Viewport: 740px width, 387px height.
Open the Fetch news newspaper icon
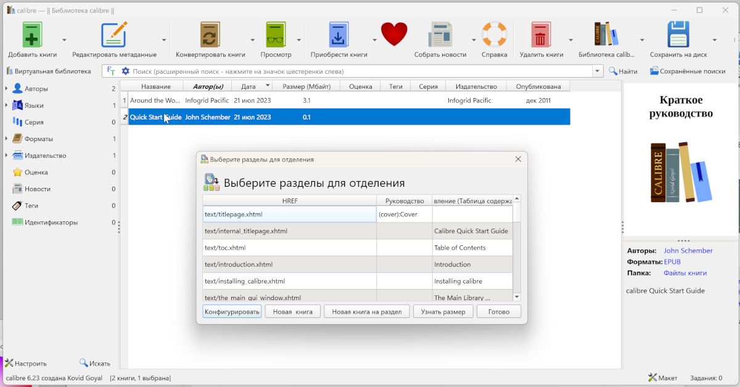click(440, 35)
